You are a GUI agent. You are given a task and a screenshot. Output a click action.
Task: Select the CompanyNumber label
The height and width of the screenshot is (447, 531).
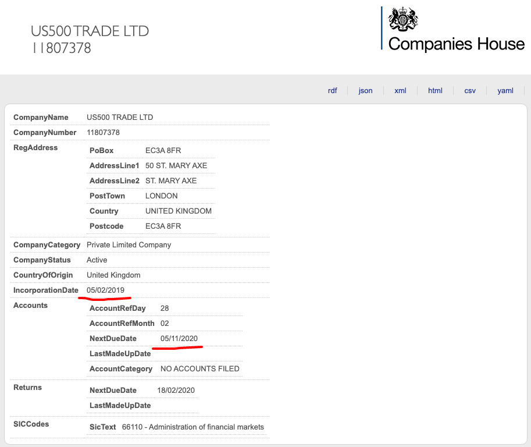pos(45,133)
